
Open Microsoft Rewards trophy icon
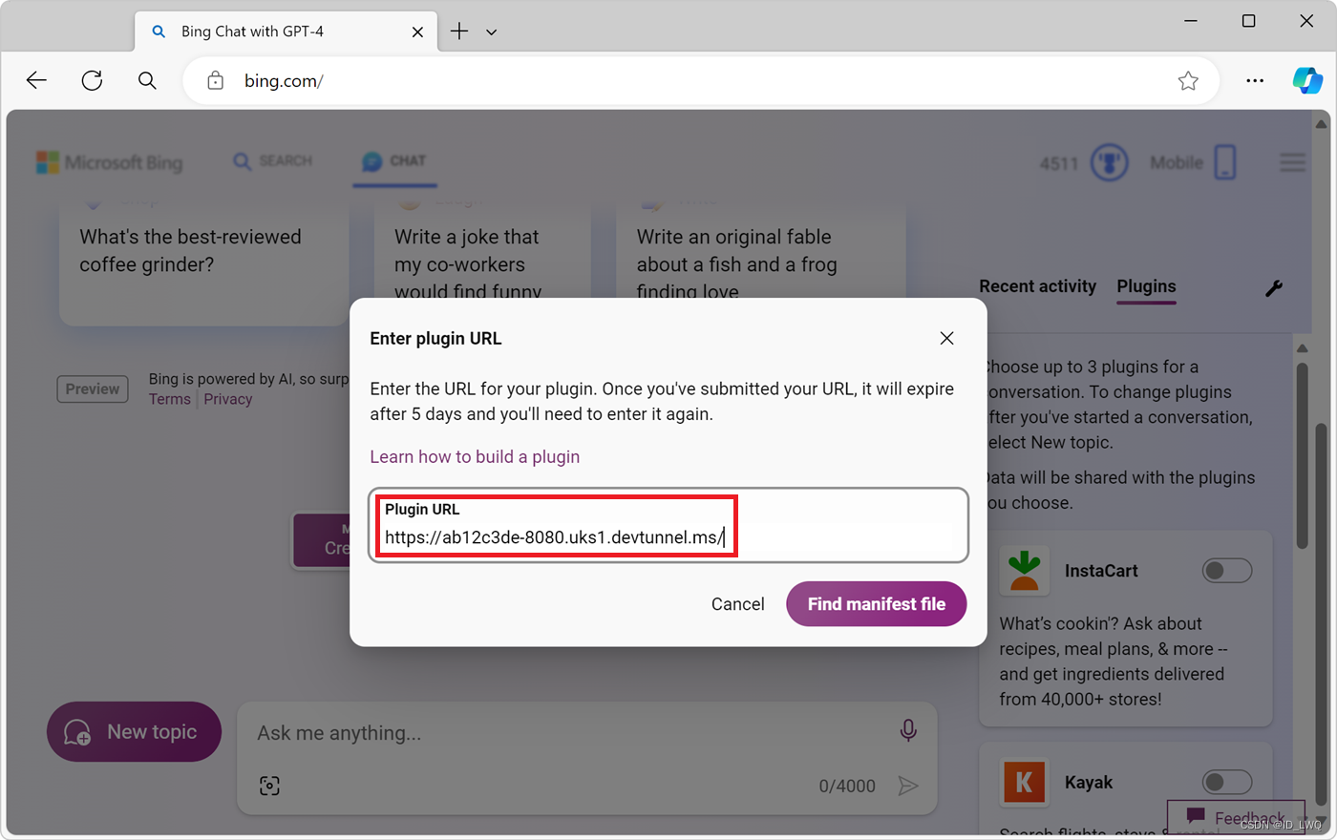point(1109,163)
